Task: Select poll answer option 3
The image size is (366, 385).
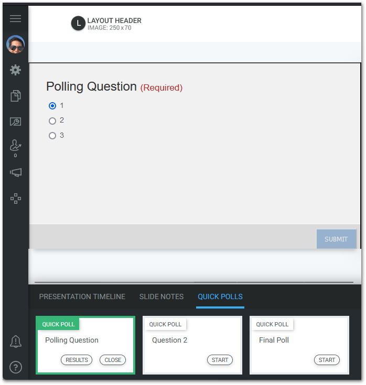Action: pos(52,136)
